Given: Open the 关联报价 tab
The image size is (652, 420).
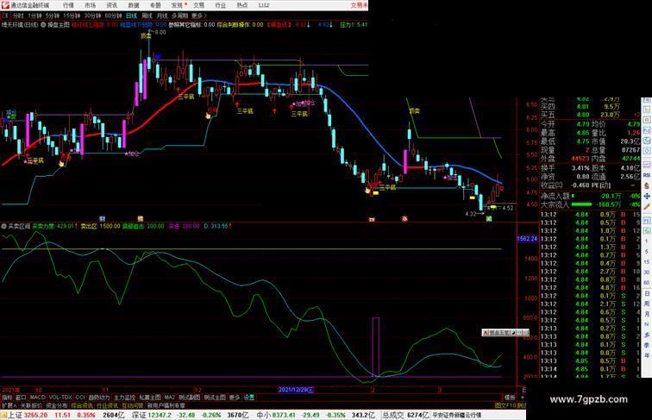Looking at the screenshot, I should [x=31, y=405].
